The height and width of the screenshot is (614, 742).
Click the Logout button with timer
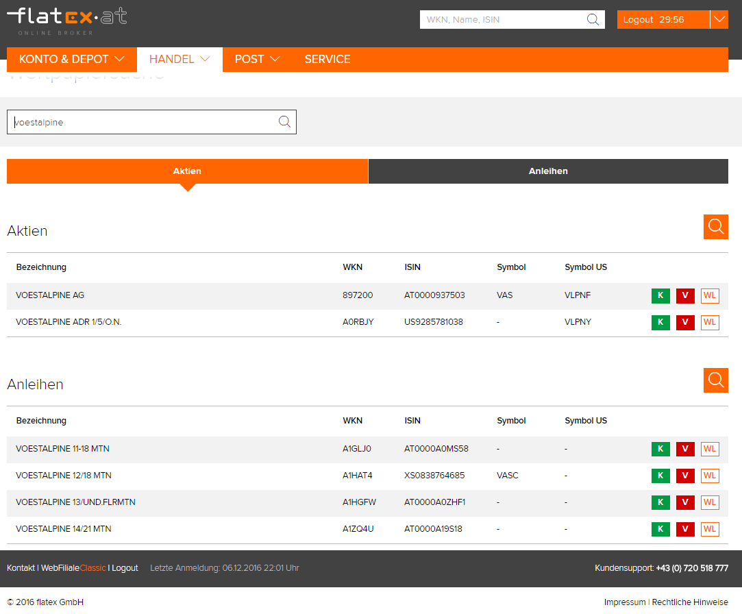tap(663, 19)
